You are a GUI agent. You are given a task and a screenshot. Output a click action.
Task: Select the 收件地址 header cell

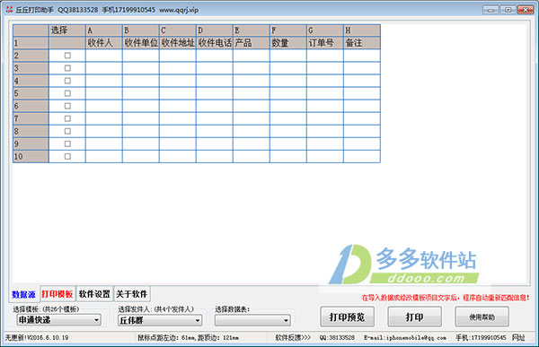coord(178,43)
